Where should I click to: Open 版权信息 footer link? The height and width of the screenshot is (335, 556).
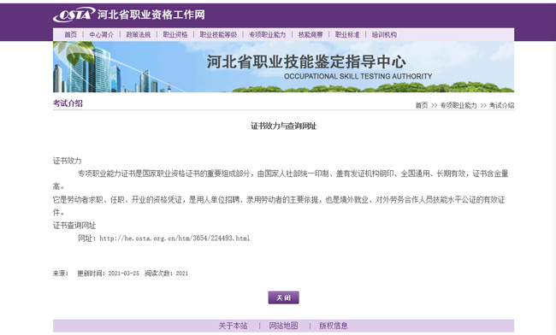[x=334, y=326]
